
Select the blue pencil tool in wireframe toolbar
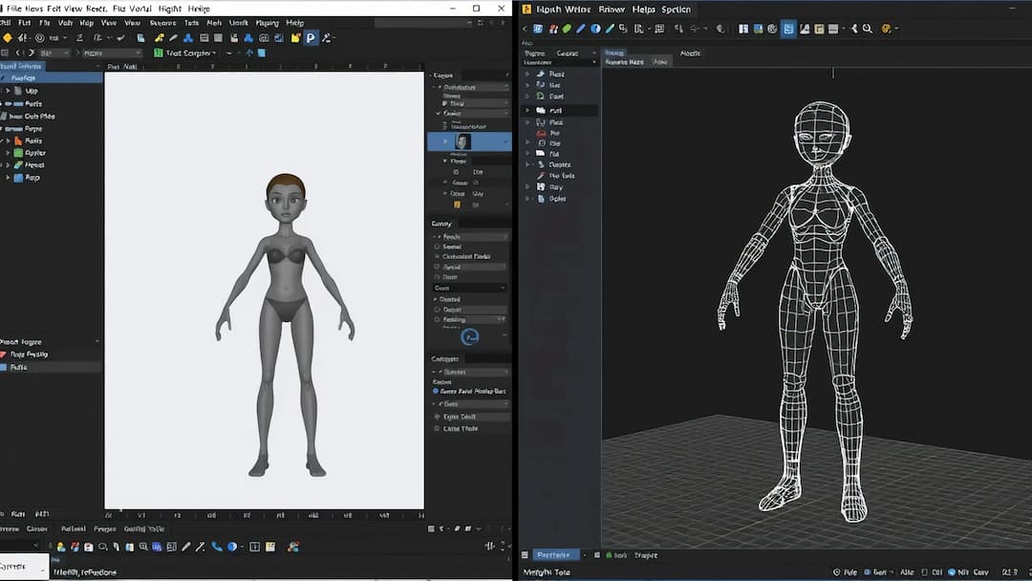(580, 29)
